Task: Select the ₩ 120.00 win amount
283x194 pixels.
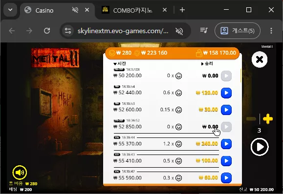Action: (207, 93)
